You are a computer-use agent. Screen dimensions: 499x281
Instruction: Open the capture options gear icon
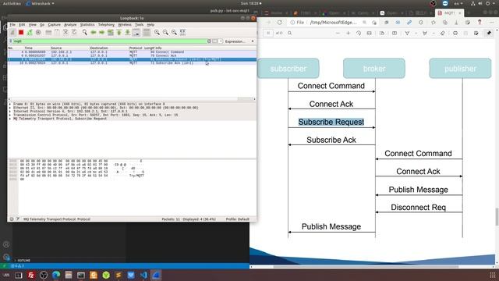[38, 32]
